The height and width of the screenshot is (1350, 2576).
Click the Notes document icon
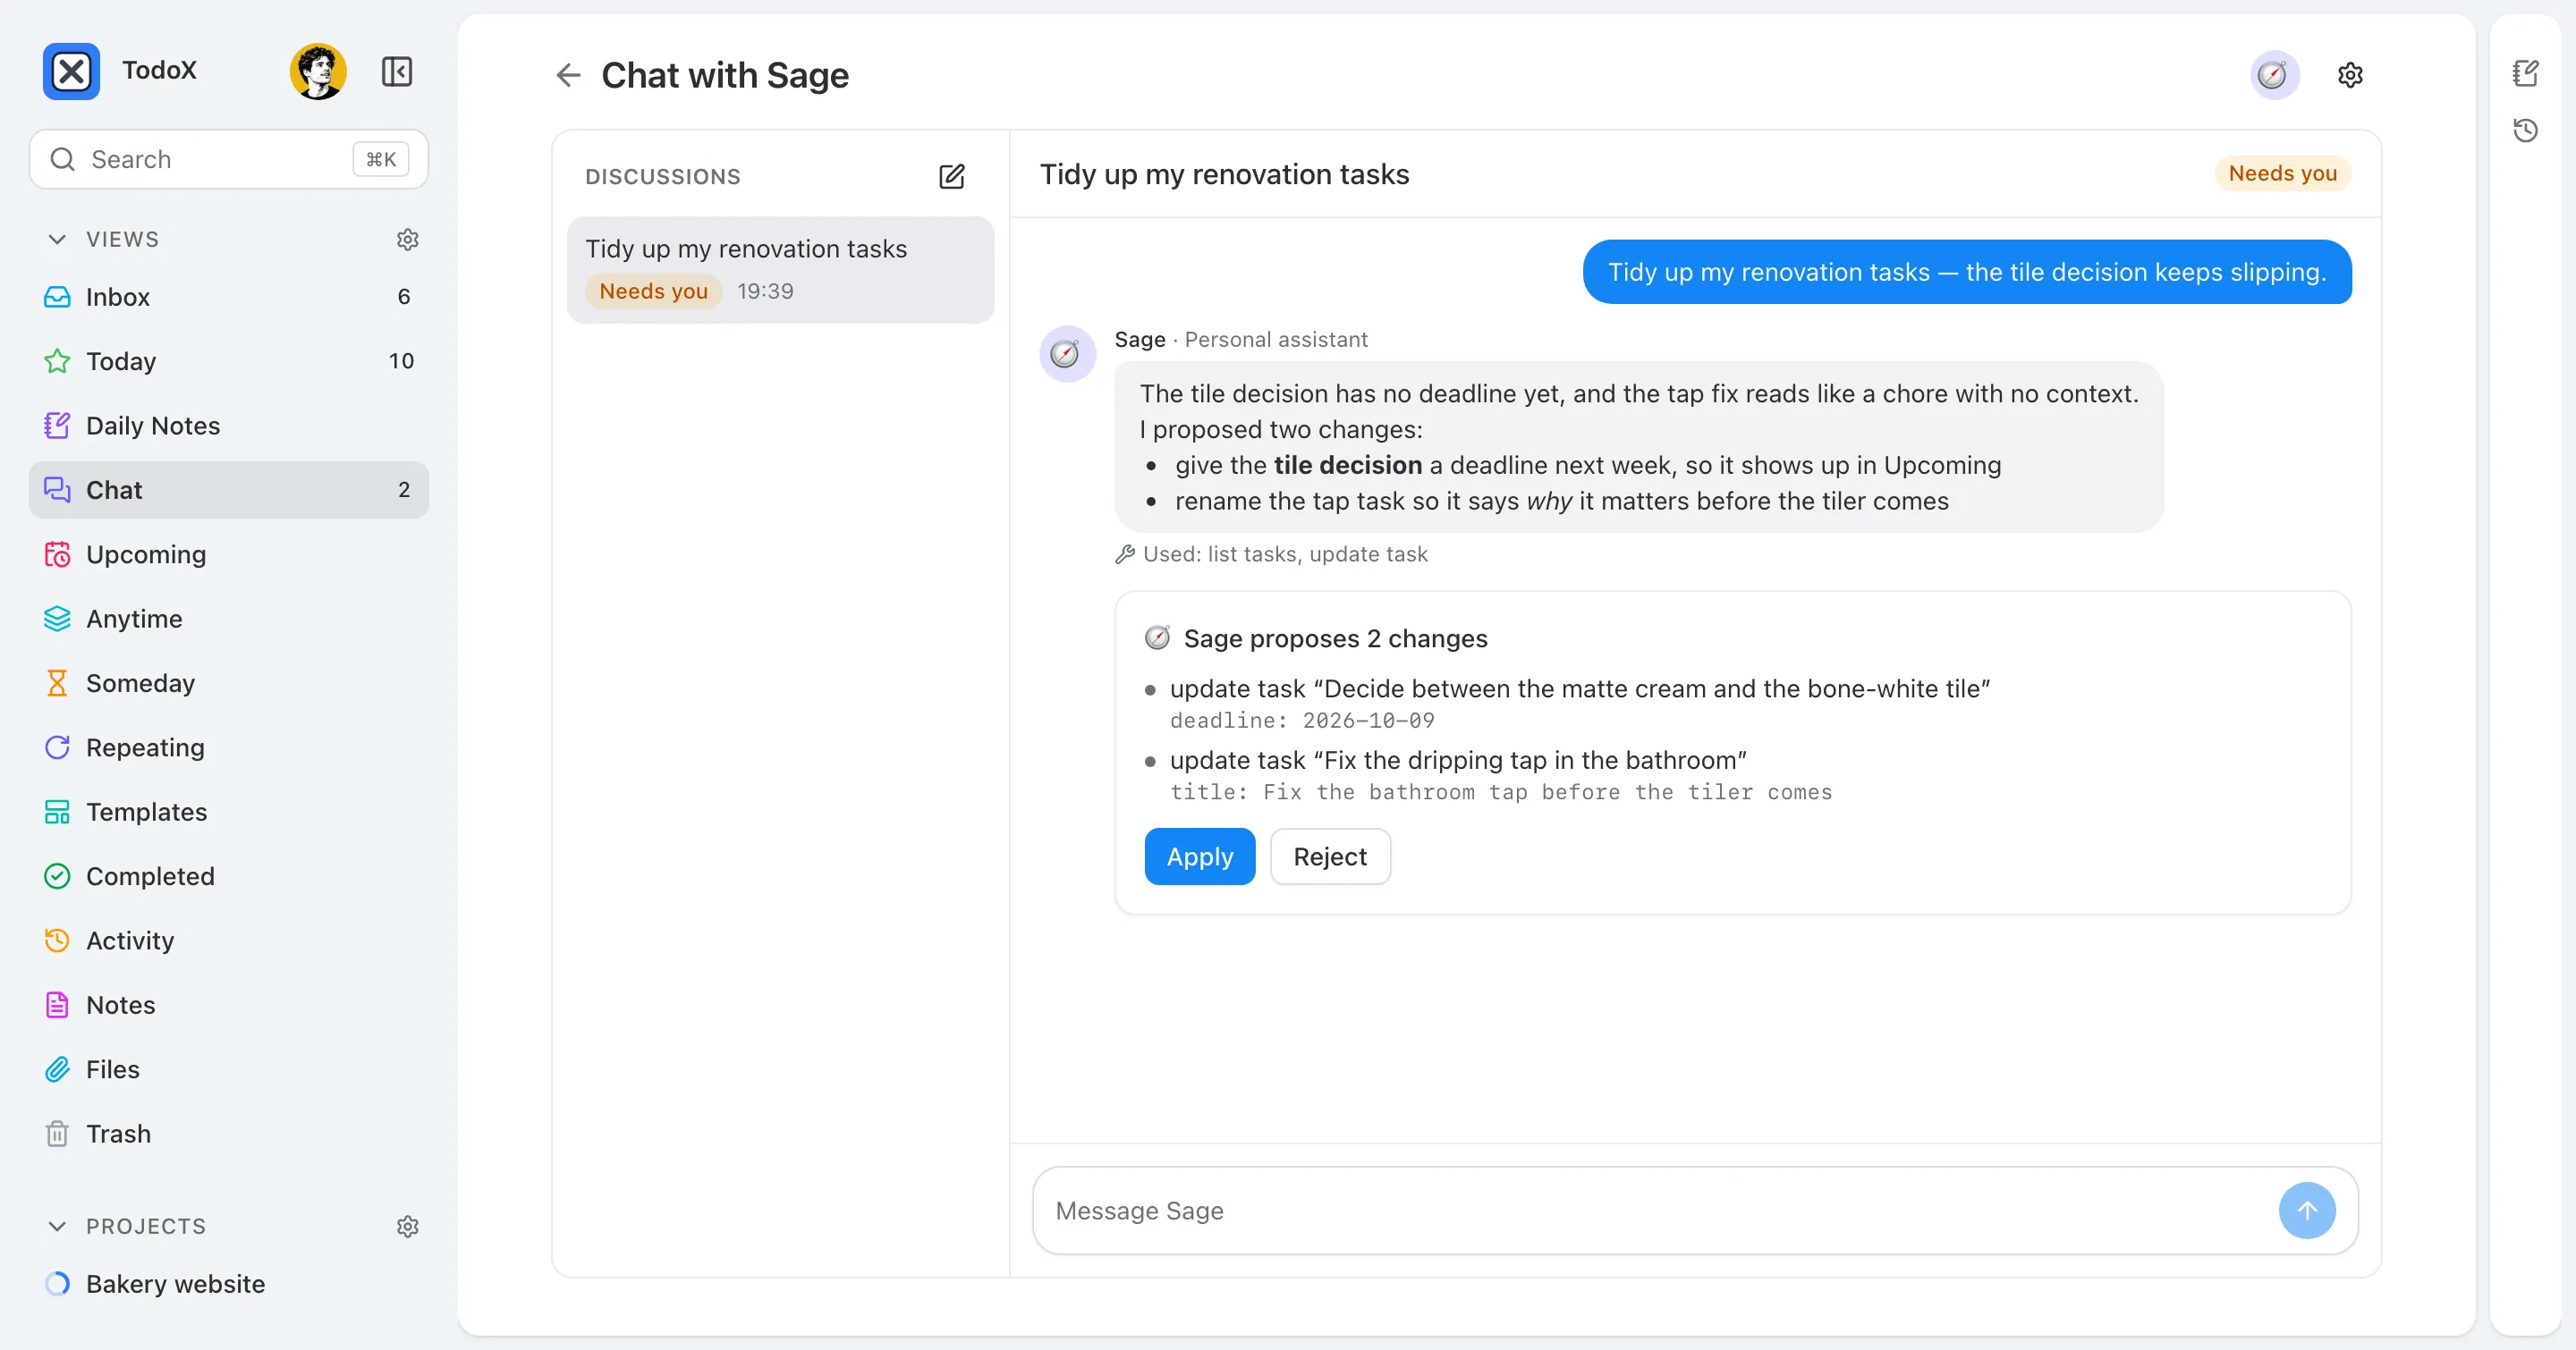57,1004
